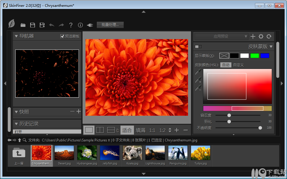Click the 羽化 feather slider handle
This screenshot has height=179, width=287.
pyautogui.click(x=229, y=121)
